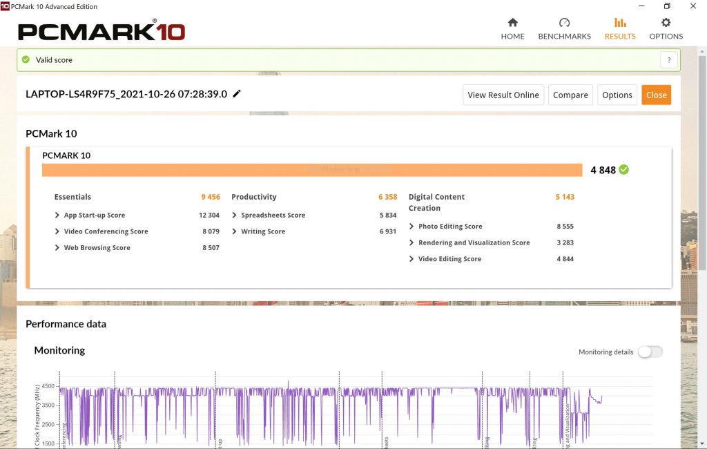Image resolution: width=707 pixels, height=449 pixels.
Task: Toggle the Monitoring details switch
Action: pyautogui.click(x=650, y=352)
